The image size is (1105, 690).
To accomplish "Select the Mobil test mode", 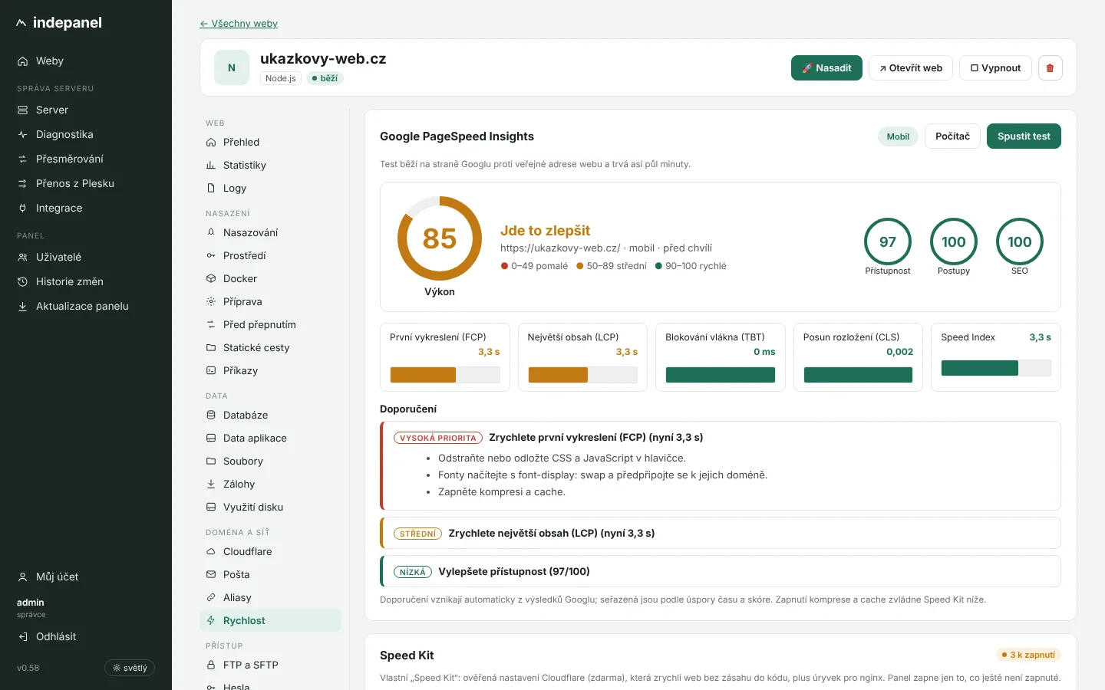I will point(898,136).
